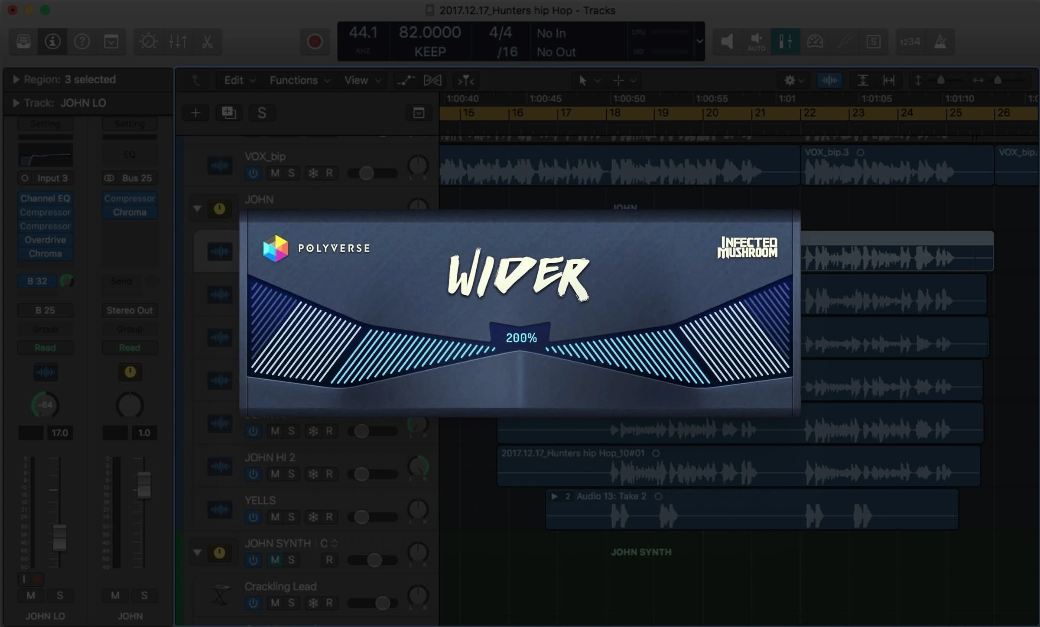The height and width of the screenshot is (627, 1040).
Task: Click the Channel EQ plugin slot
Action: [x=45, y=198]
